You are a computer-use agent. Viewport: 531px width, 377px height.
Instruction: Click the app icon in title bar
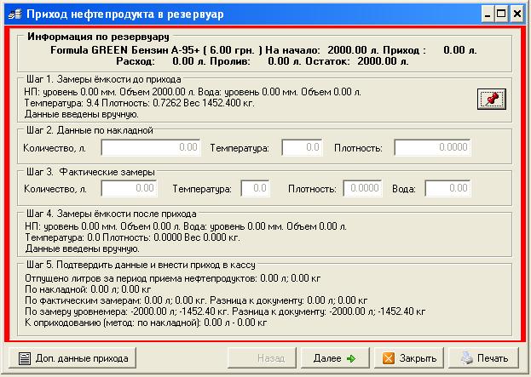click(x=14, y=14)
